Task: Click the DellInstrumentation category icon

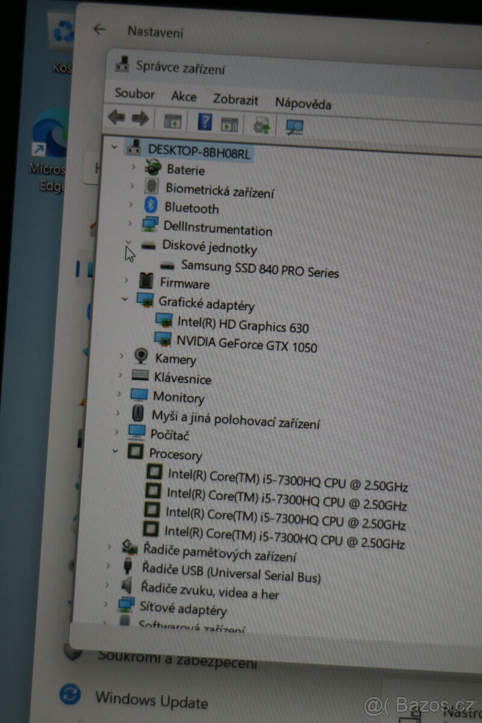Action: (x=150, y=225)
